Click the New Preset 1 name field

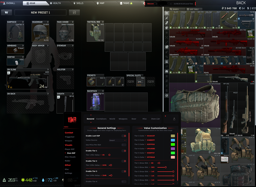(40, 13)
